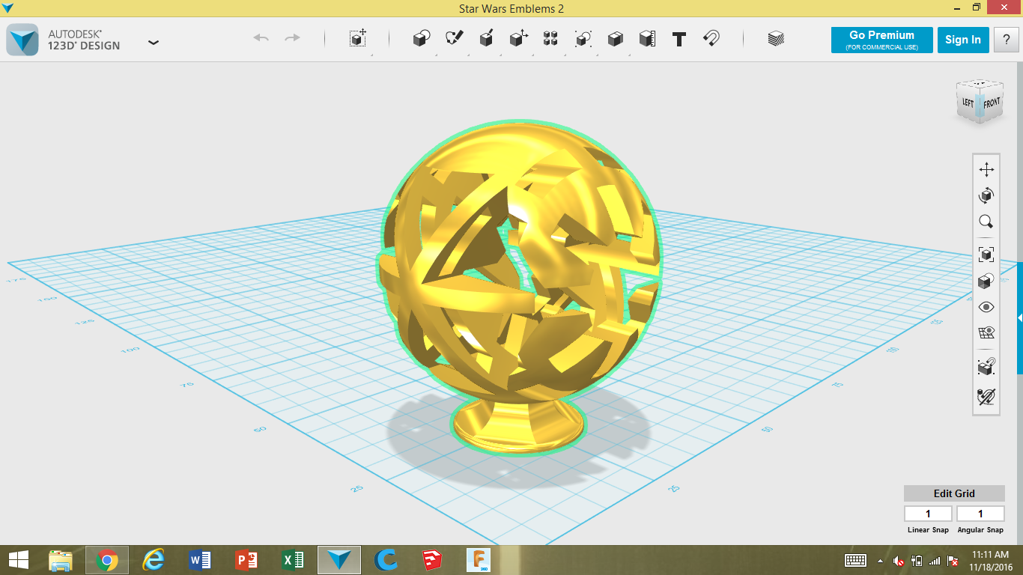The width and height of the screenshot is (1023, 575).
Task: Toggle solids visibility with the eye icon
Action: pyautogui.click(x=986, y=307)
